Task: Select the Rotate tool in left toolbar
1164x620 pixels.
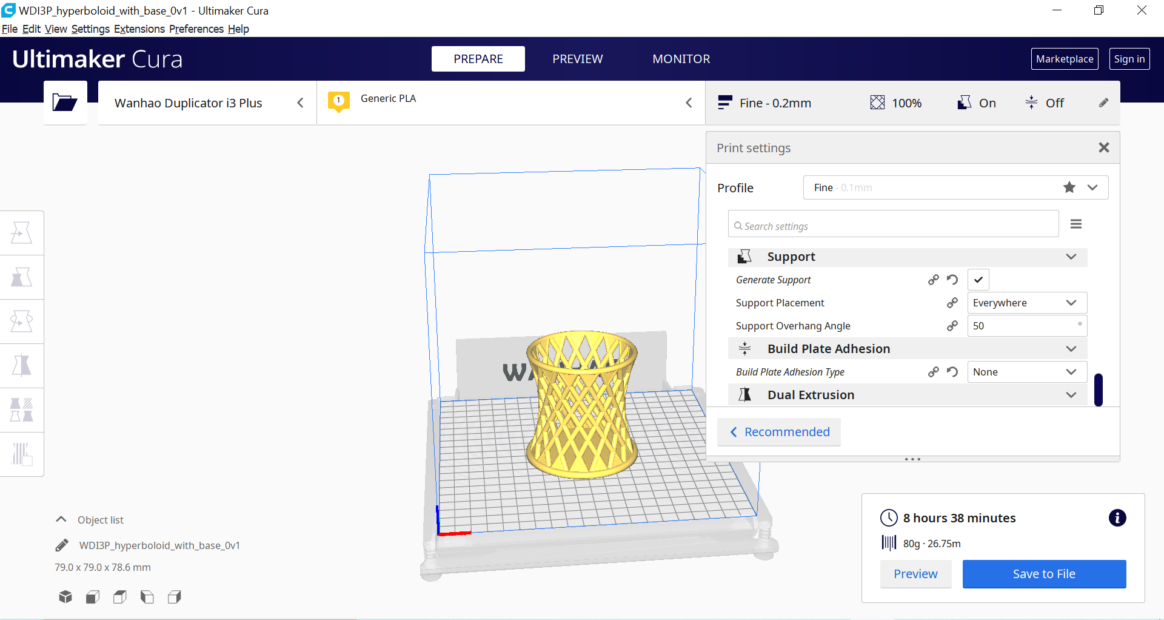Action: (x=22, y=322)
